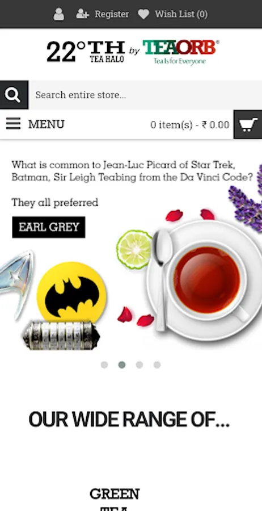Select the third carousel dot
Image resolution: width=262 pixels, height=511 pixels.
pos(140,365)
